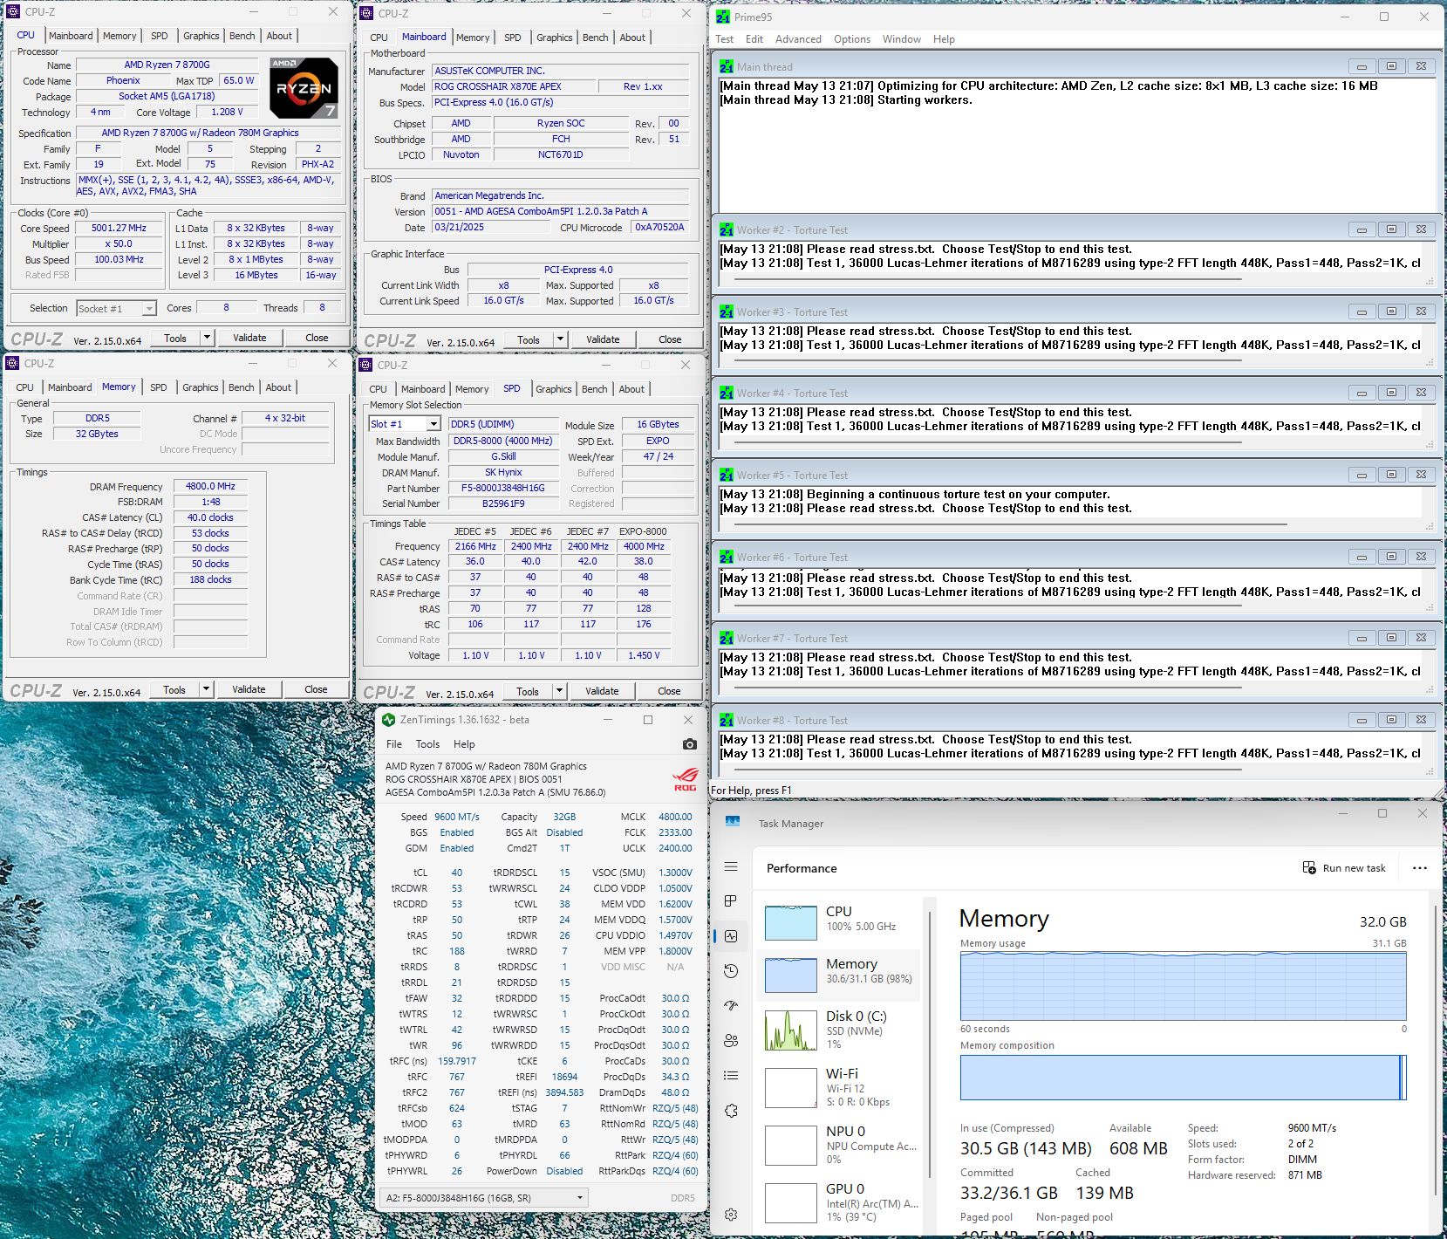This screenshot has width=1447, height=1239.
Task: Select NPU 0 performance item
Action: pyautogui.click(x=839, y=1145)
